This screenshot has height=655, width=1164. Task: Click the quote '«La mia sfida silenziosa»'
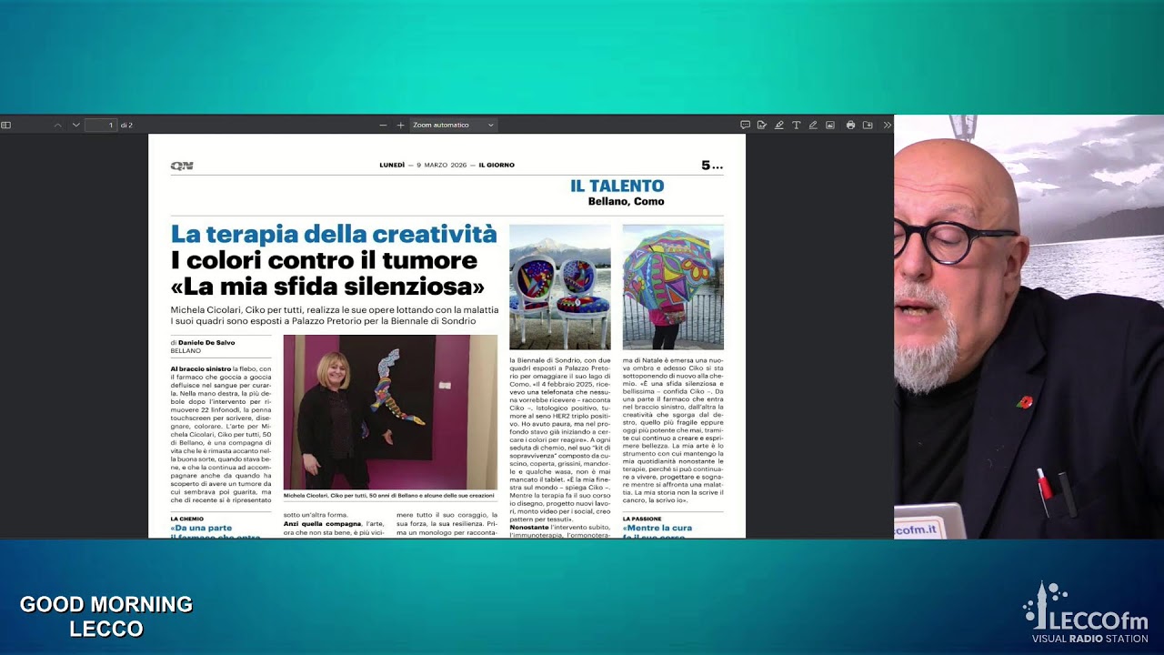(x=327, y=287)
